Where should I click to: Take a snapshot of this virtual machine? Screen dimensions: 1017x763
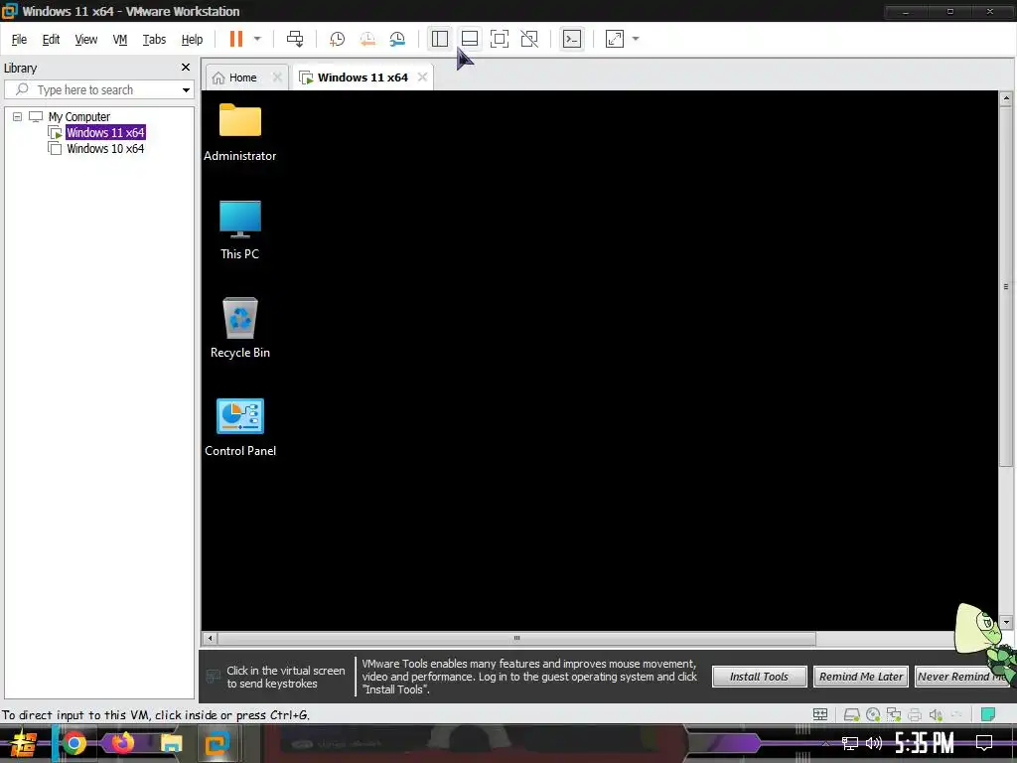tap(337, 39)
